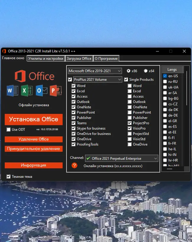This screenshot has height=242, width=192.
Task: Toggle the Single Products checkbox
Action: pyautogui.click(x=126, y=80)
